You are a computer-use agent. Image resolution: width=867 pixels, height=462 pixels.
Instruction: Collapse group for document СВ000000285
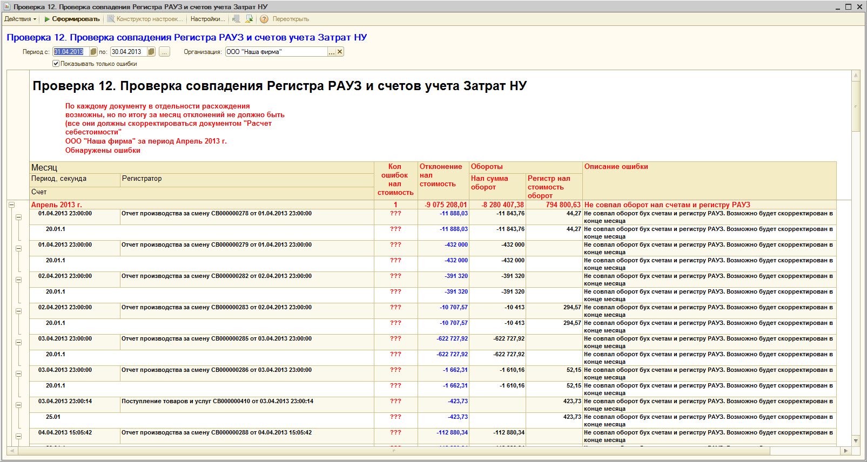[19, 342]
